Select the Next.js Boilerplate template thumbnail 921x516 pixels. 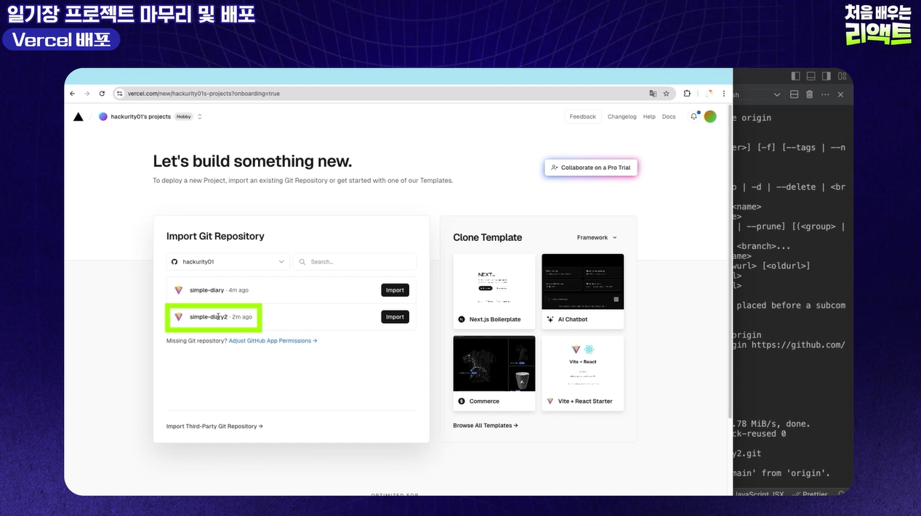494,282
